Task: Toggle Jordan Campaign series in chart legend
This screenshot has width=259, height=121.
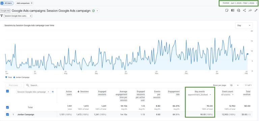Action: [21, 77]
